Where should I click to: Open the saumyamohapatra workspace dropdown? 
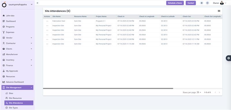tap(31, 5)
